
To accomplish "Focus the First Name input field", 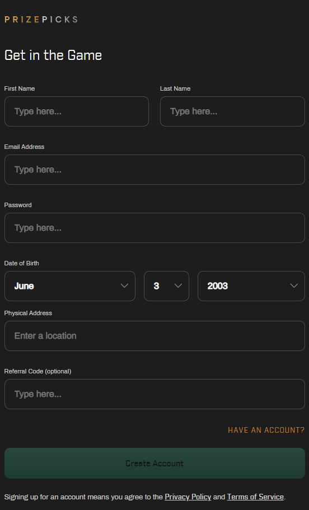I will tap(77, 111).
